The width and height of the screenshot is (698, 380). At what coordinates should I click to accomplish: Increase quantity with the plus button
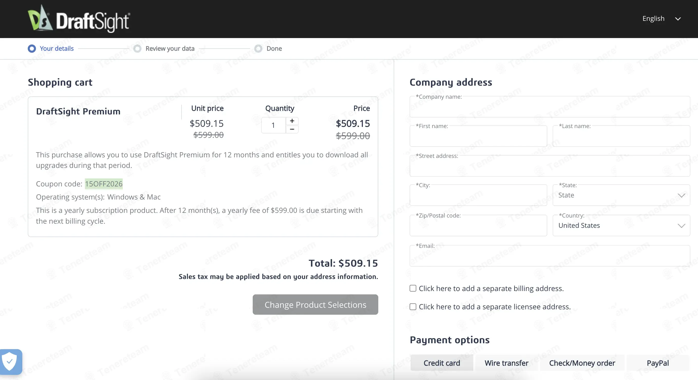point(292,121)
